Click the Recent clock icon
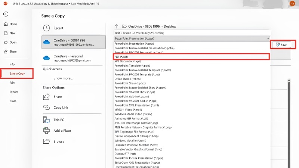 (x=46, y=28)
